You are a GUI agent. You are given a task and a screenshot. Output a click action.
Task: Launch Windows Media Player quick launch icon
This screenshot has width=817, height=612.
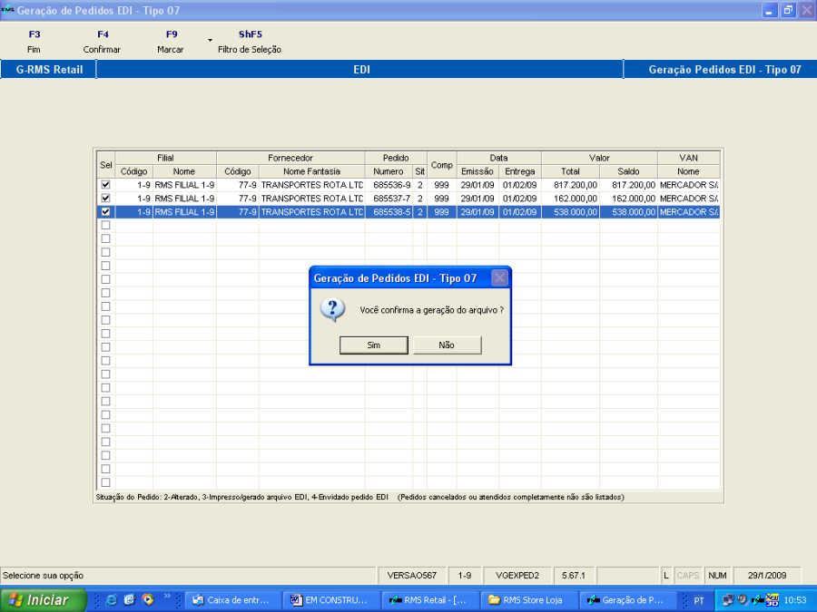pyautogui.click(x=148, y=600)
